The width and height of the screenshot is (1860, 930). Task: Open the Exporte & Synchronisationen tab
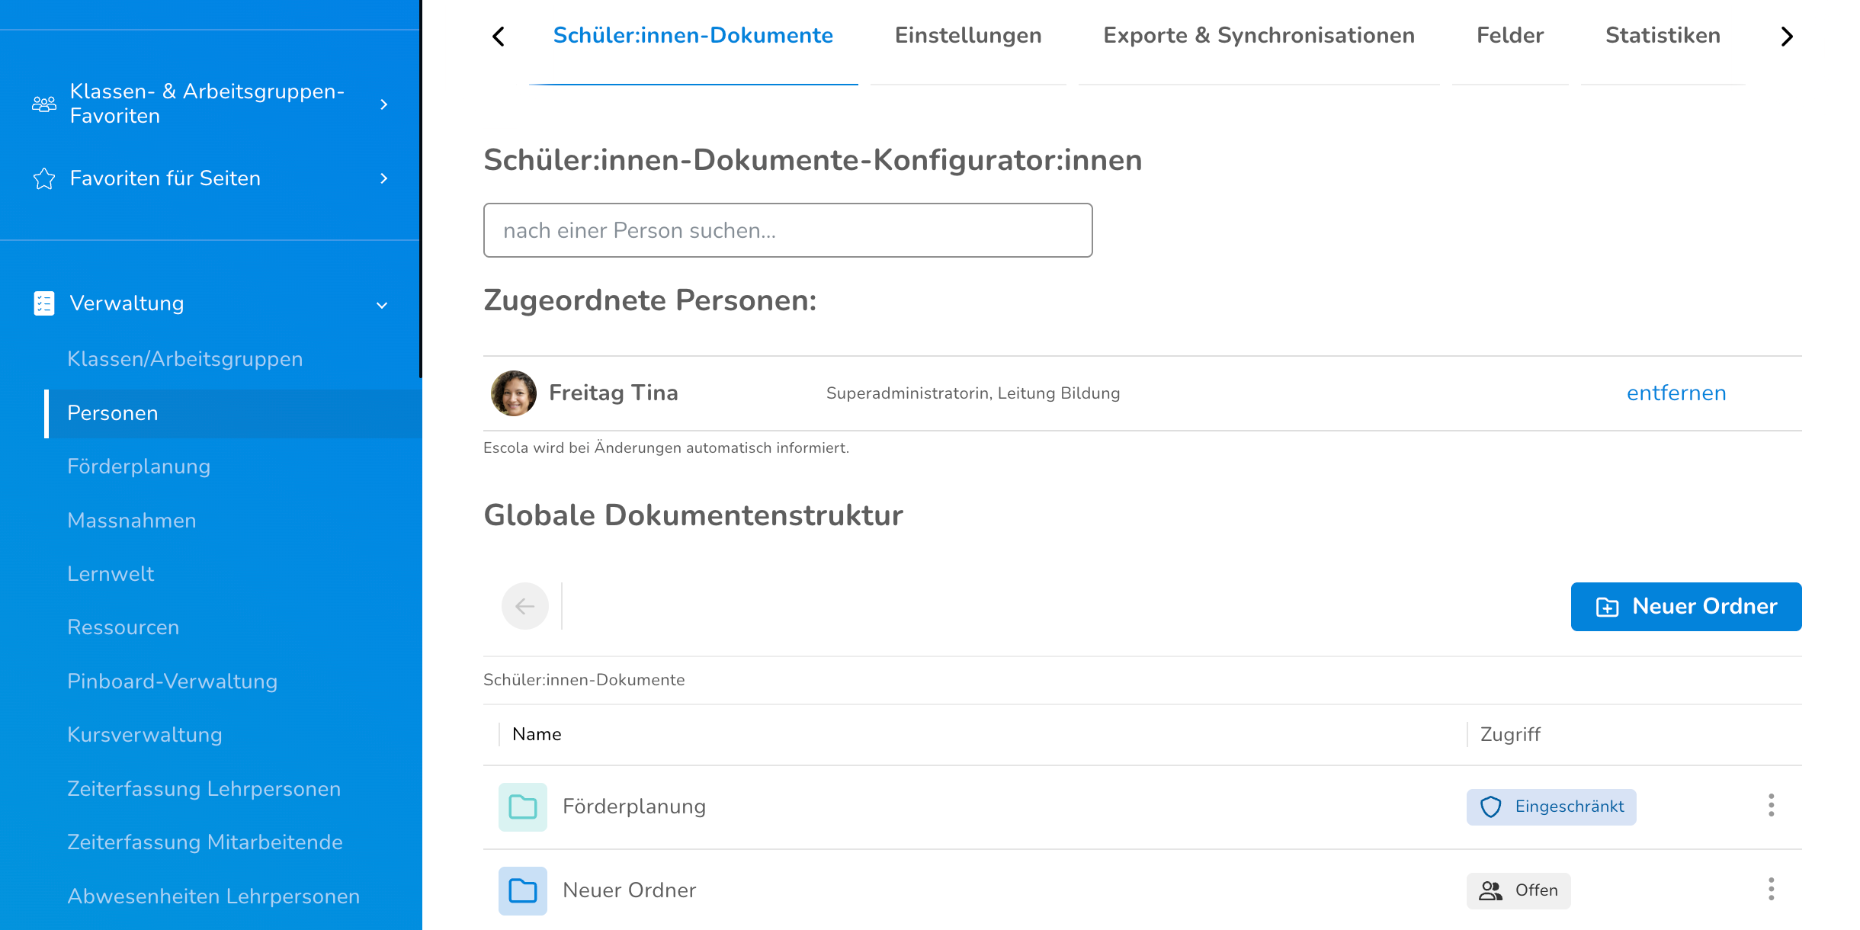tap(1258, 36)
